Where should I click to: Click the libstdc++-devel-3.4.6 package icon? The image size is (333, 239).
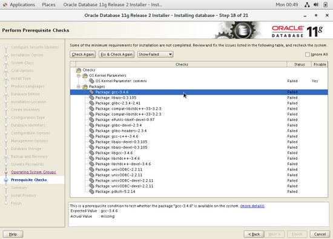(91, 164)
